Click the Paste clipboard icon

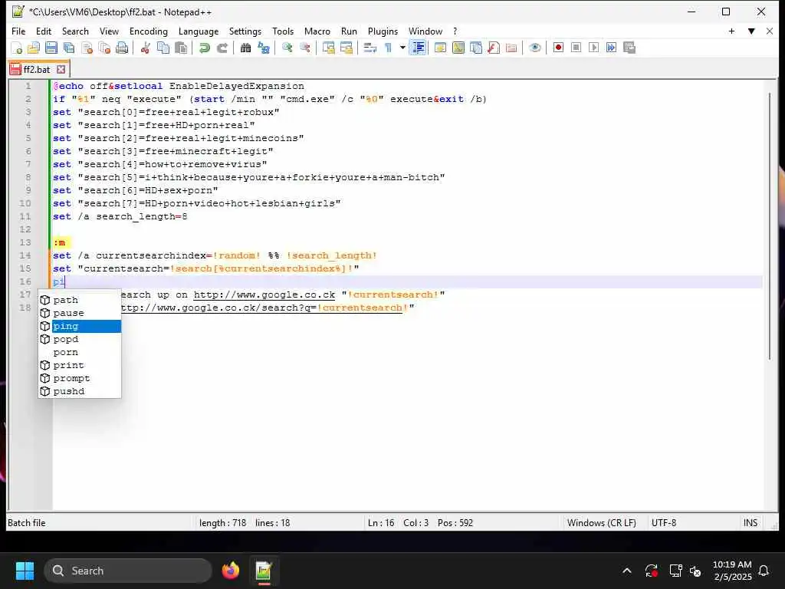tap(181, 48)
